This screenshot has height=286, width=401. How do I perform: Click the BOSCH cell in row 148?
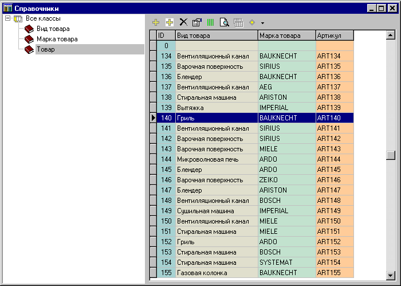287,201
